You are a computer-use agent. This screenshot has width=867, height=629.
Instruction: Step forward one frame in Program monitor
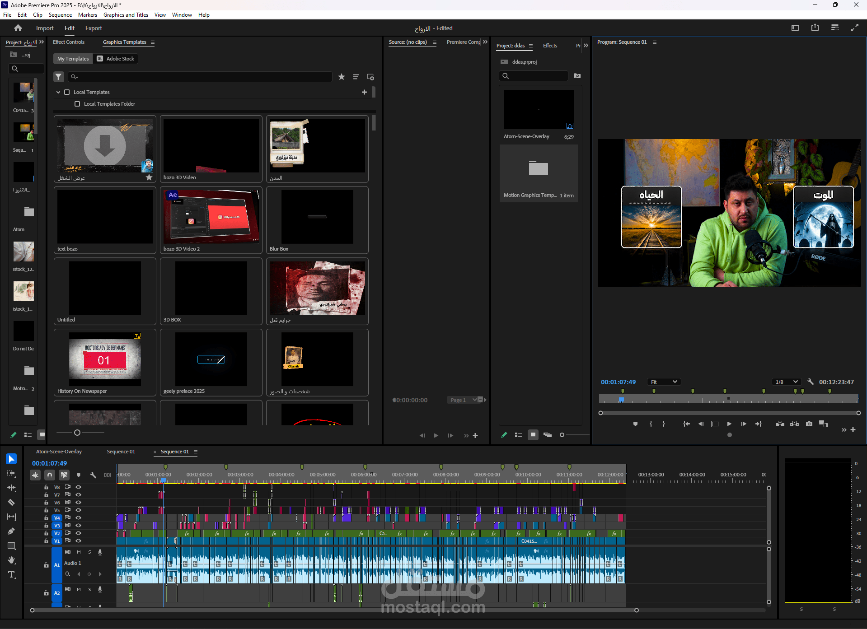[x=744, y=424]
